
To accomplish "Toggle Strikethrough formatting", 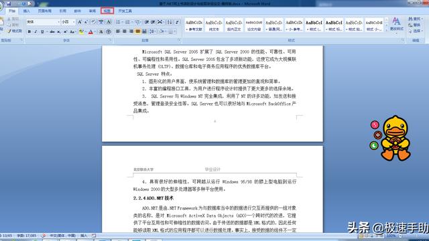I will pos(52,31).
